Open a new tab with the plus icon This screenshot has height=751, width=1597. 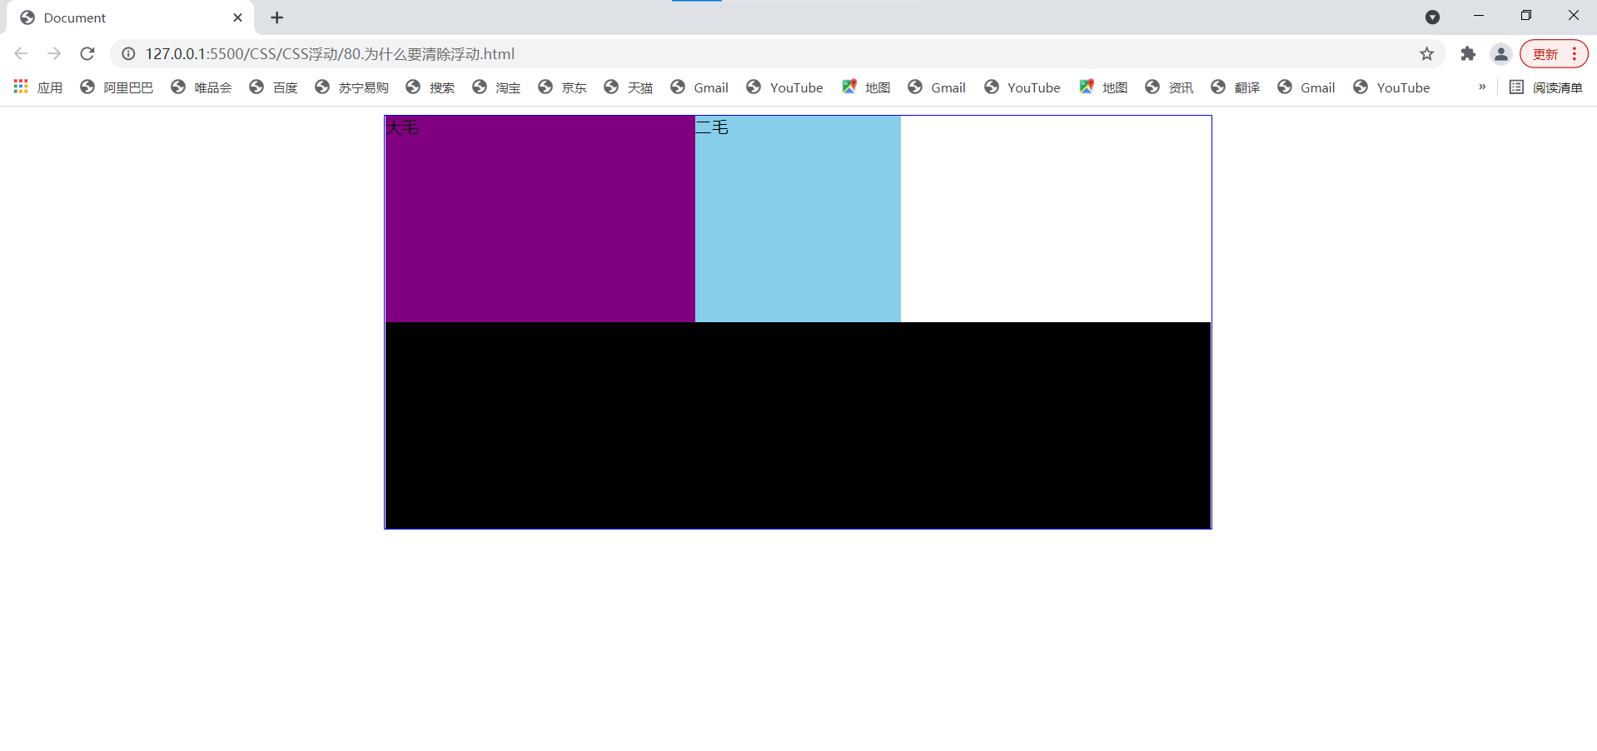(x=277, y=17)
